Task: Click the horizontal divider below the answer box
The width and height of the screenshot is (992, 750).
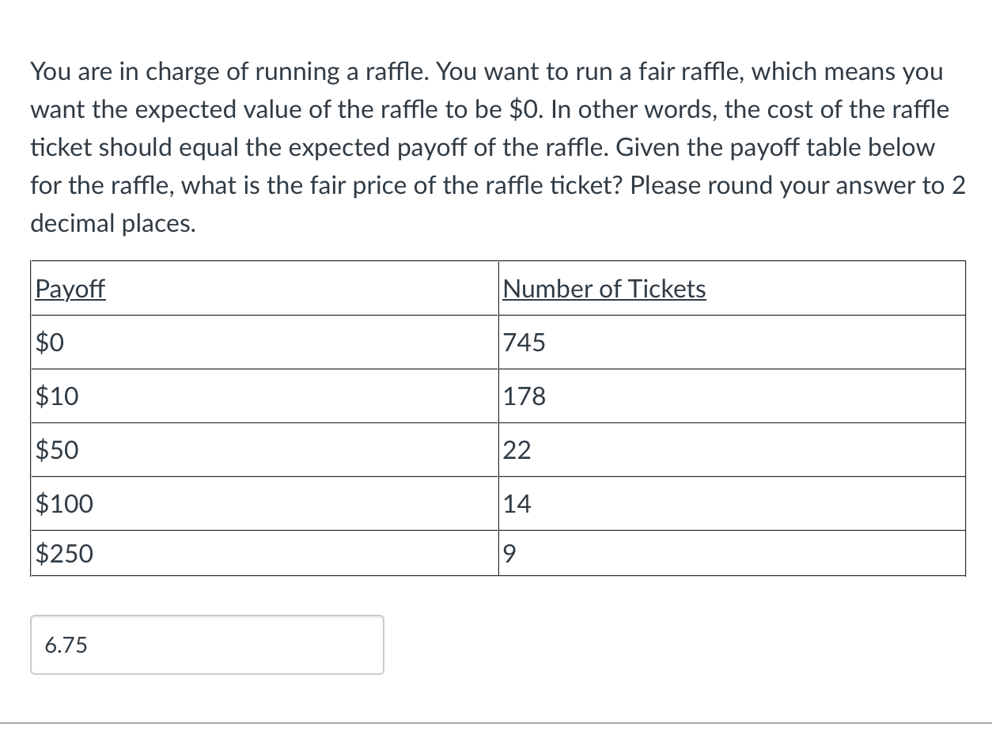Action: pos(496,722)
